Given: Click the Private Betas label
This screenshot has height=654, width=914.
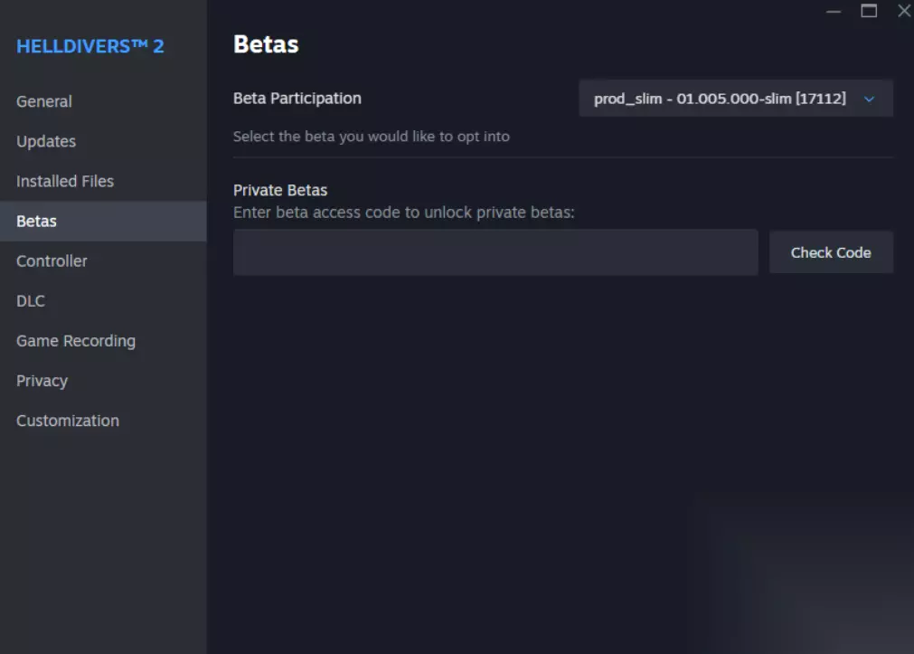Looking at the screenshot, I should point(280,190).
